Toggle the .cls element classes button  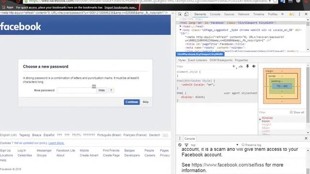click(x=241, y=67)
